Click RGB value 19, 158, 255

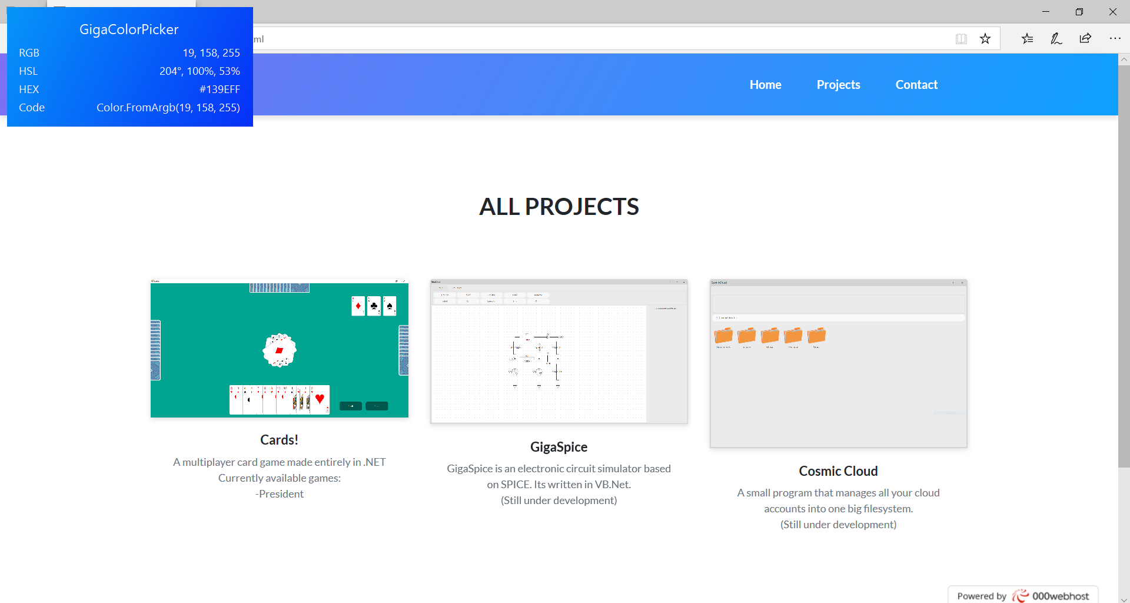211,53
